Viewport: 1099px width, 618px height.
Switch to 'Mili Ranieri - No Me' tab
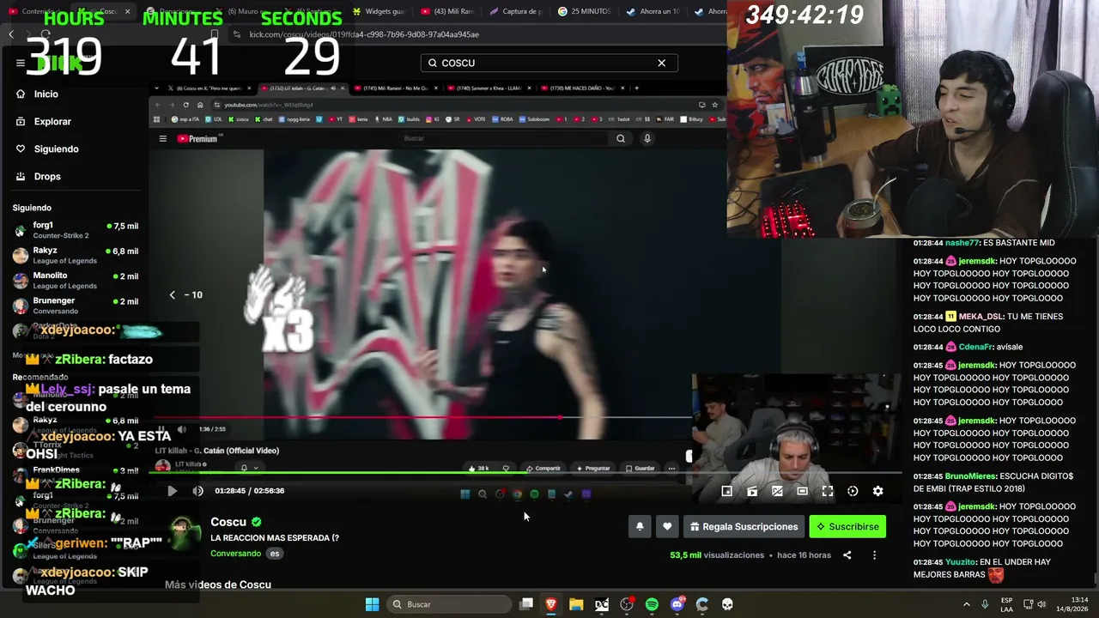coord(396,88)
